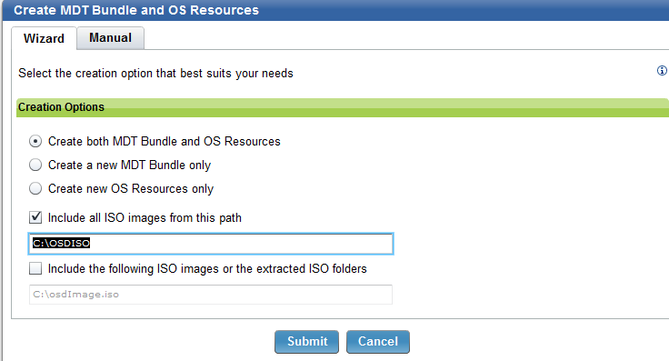669x361 pixels.
Task: Switch to the Manual tab
Action: point(111,38)
